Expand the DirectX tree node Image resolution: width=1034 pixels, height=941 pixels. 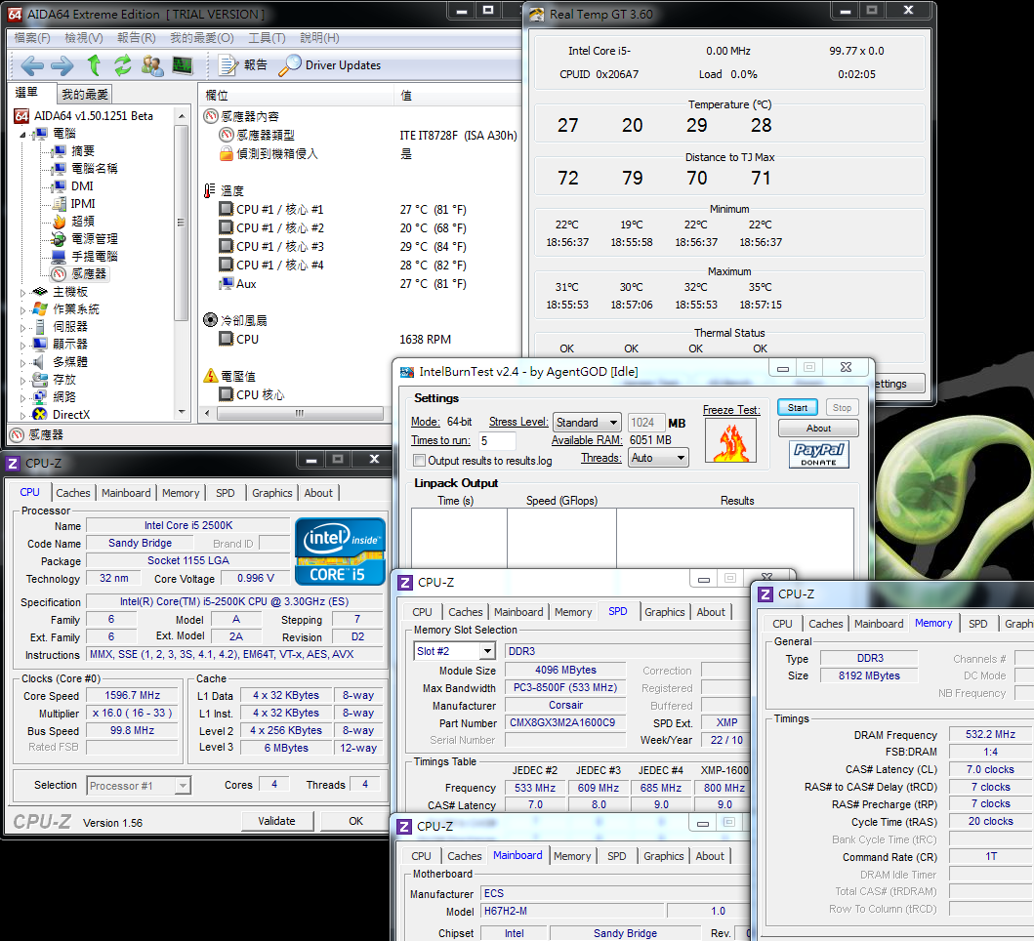24,415
